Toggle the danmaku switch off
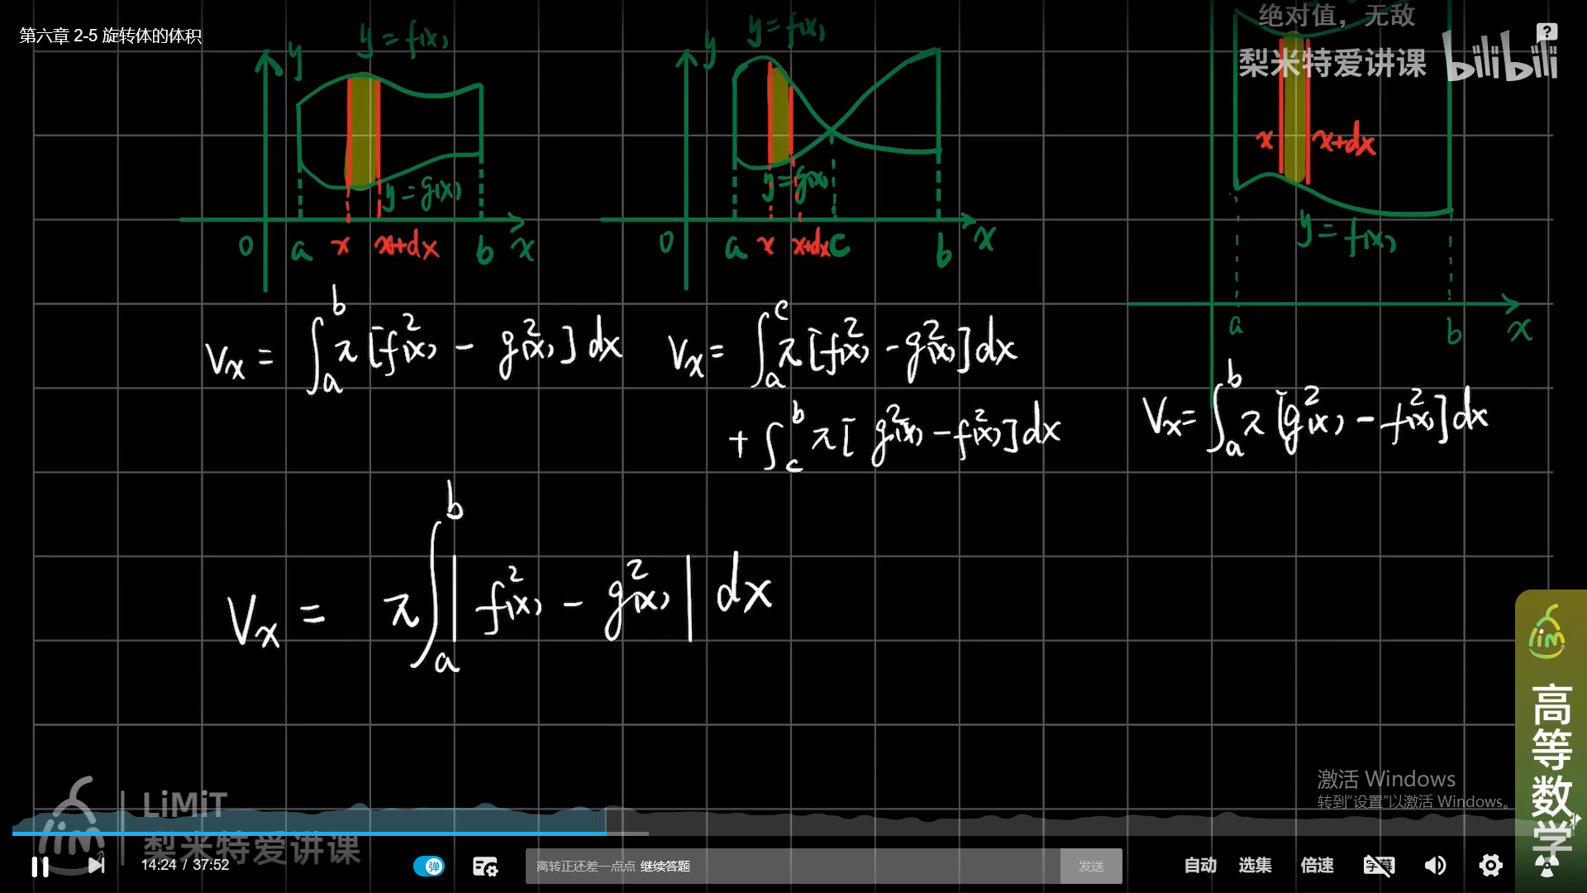Viewport: 1587px width, 893px height. click(429, 866)
